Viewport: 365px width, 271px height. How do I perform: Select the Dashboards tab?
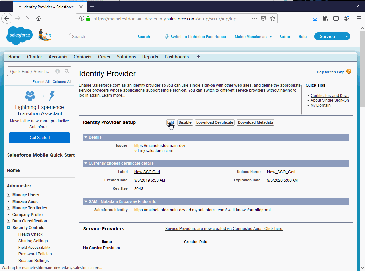(x=176, y=57)
